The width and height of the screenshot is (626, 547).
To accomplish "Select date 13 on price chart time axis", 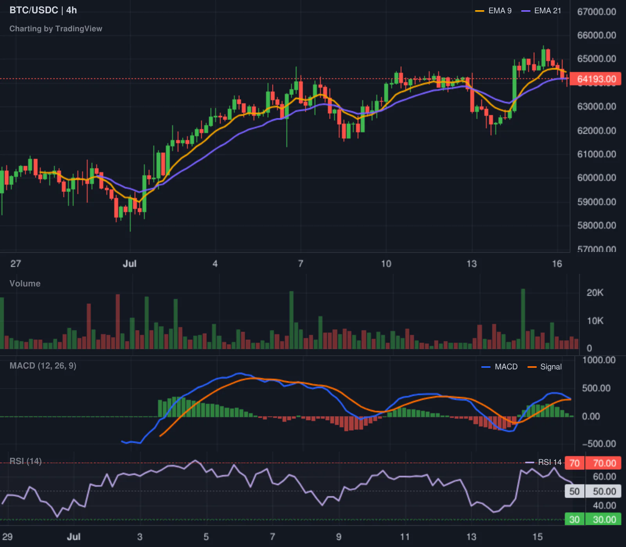I will click(471, 264).
